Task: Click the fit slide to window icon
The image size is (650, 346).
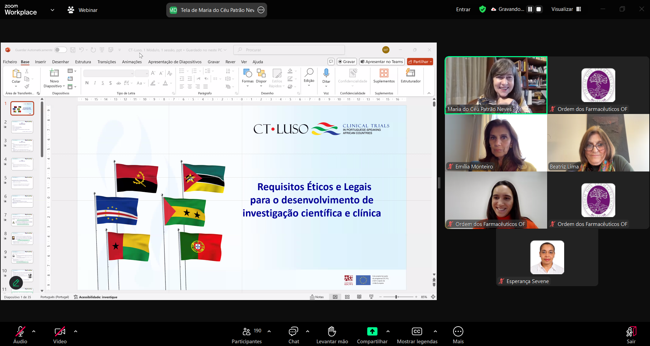Action: click(x=433, y=297)
